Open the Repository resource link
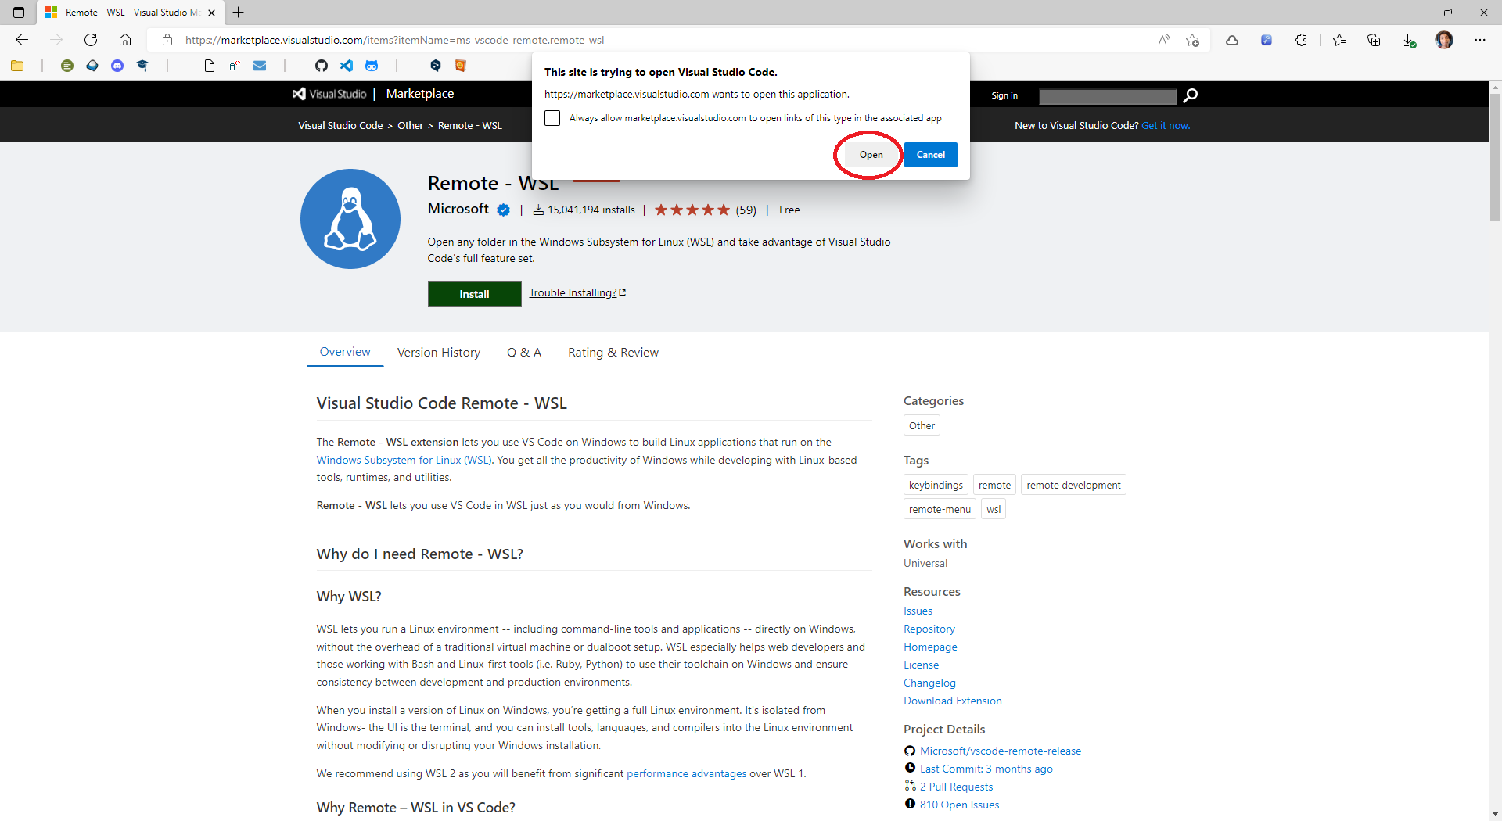 pyautogui.click(x=929, y=629)
